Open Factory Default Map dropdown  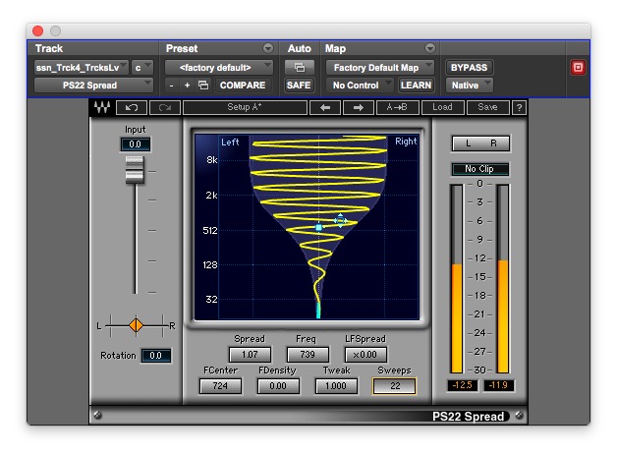coord(379,68)
